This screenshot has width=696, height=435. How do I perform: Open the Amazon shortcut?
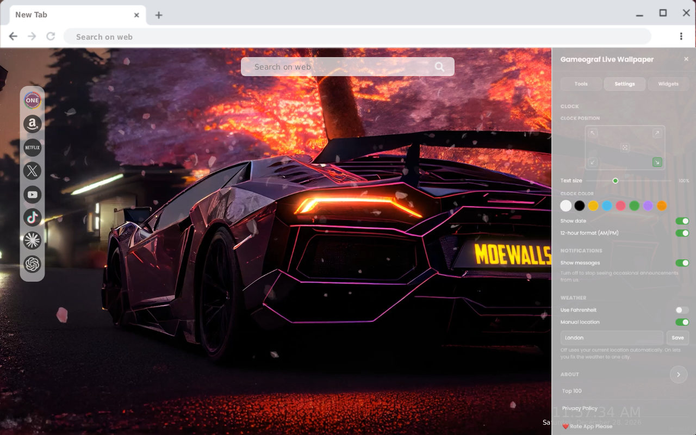pos(33,124)
